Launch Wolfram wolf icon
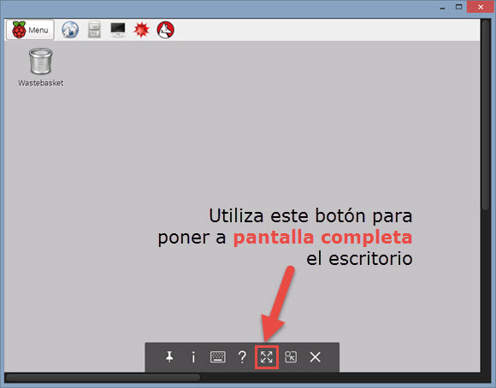 [165, 30]
